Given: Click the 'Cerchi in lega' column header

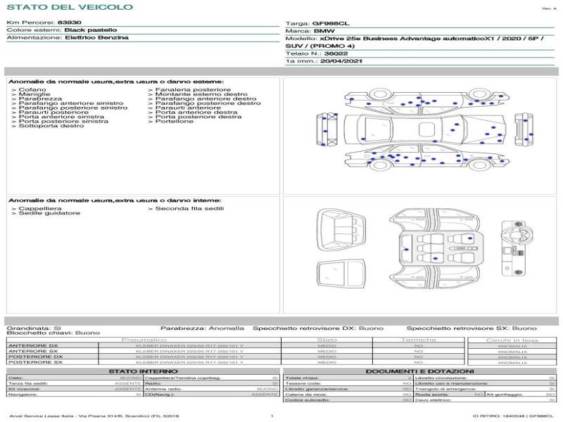Looking at the screenshot, I should tap(512, 340).
